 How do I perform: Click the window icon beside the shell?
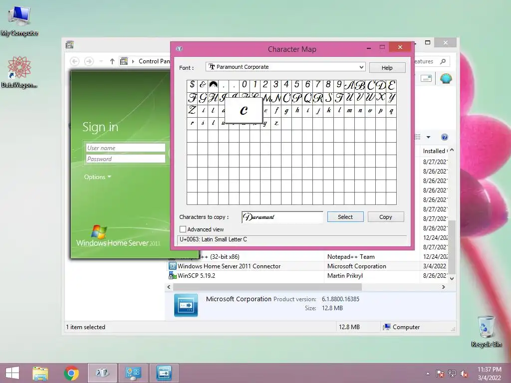tap(426, 78)
